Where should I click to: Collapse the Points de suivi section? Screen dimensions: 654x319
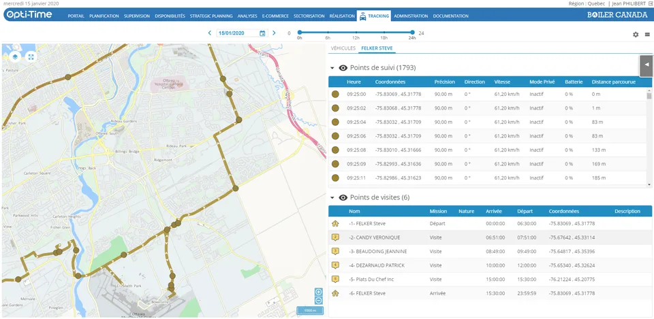click(332, 68)
